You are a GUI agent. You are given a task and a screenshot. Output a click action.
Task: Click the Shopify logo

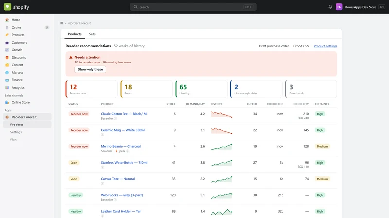[x=17, y=7]
